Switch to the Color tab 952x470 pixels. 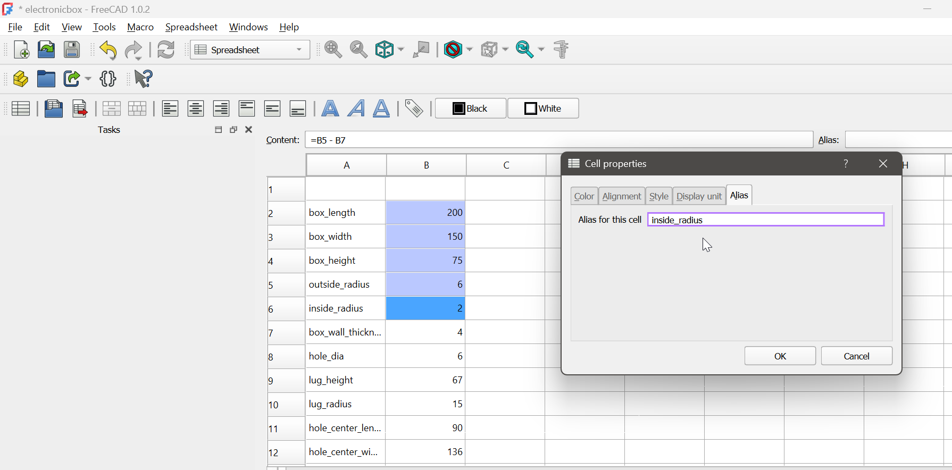[x=584, y=196]
